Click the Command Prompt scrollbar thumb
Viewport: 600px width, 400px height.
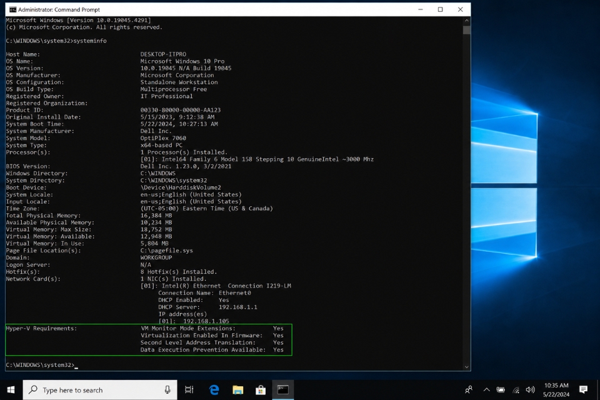coord(466,30)
